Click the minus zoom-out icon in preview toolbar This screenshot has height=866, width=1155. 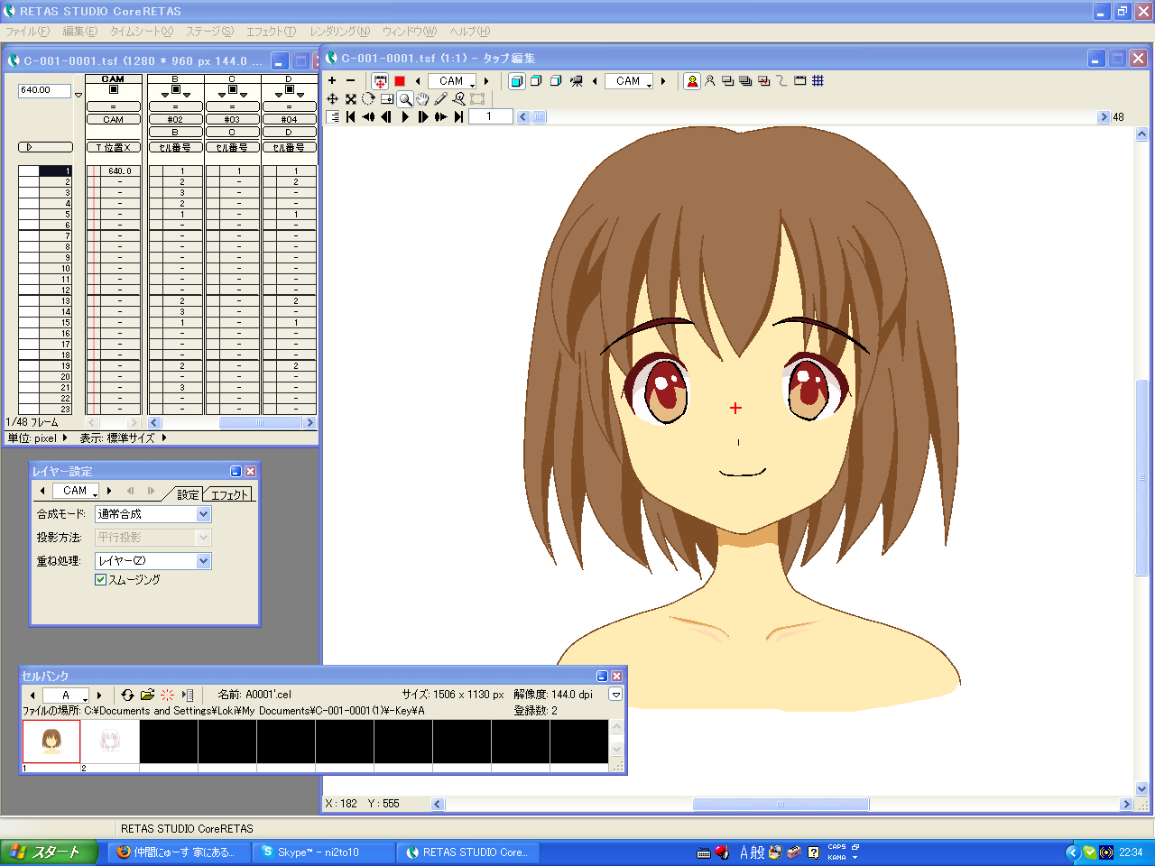pos(350,81)
